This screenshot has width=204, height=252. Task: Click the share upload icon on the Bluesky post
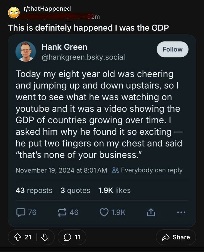151,213
